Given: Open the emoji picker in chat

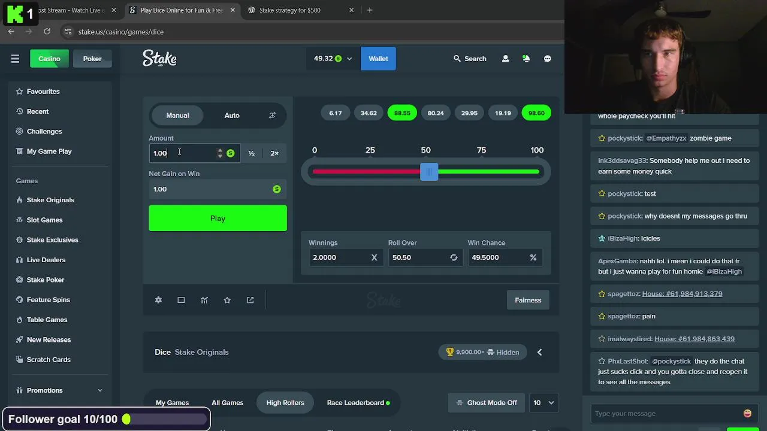Looking at the screenshot, I should [747, 414].
